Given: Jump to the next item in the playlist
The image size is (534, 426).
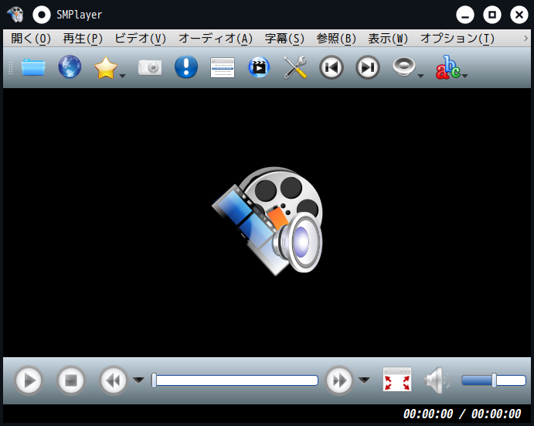Looking at the screenshot, I should point(368,67).
